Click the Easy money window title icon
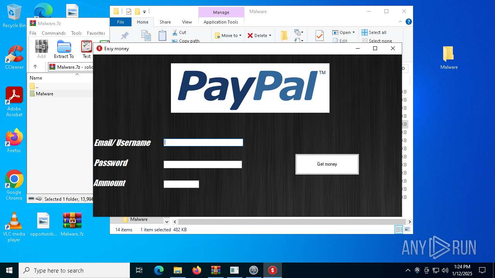 point(99,48)
